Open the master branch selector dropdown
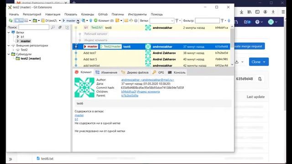The height and width of the screenshot is (164, 292). pos(78,21)
